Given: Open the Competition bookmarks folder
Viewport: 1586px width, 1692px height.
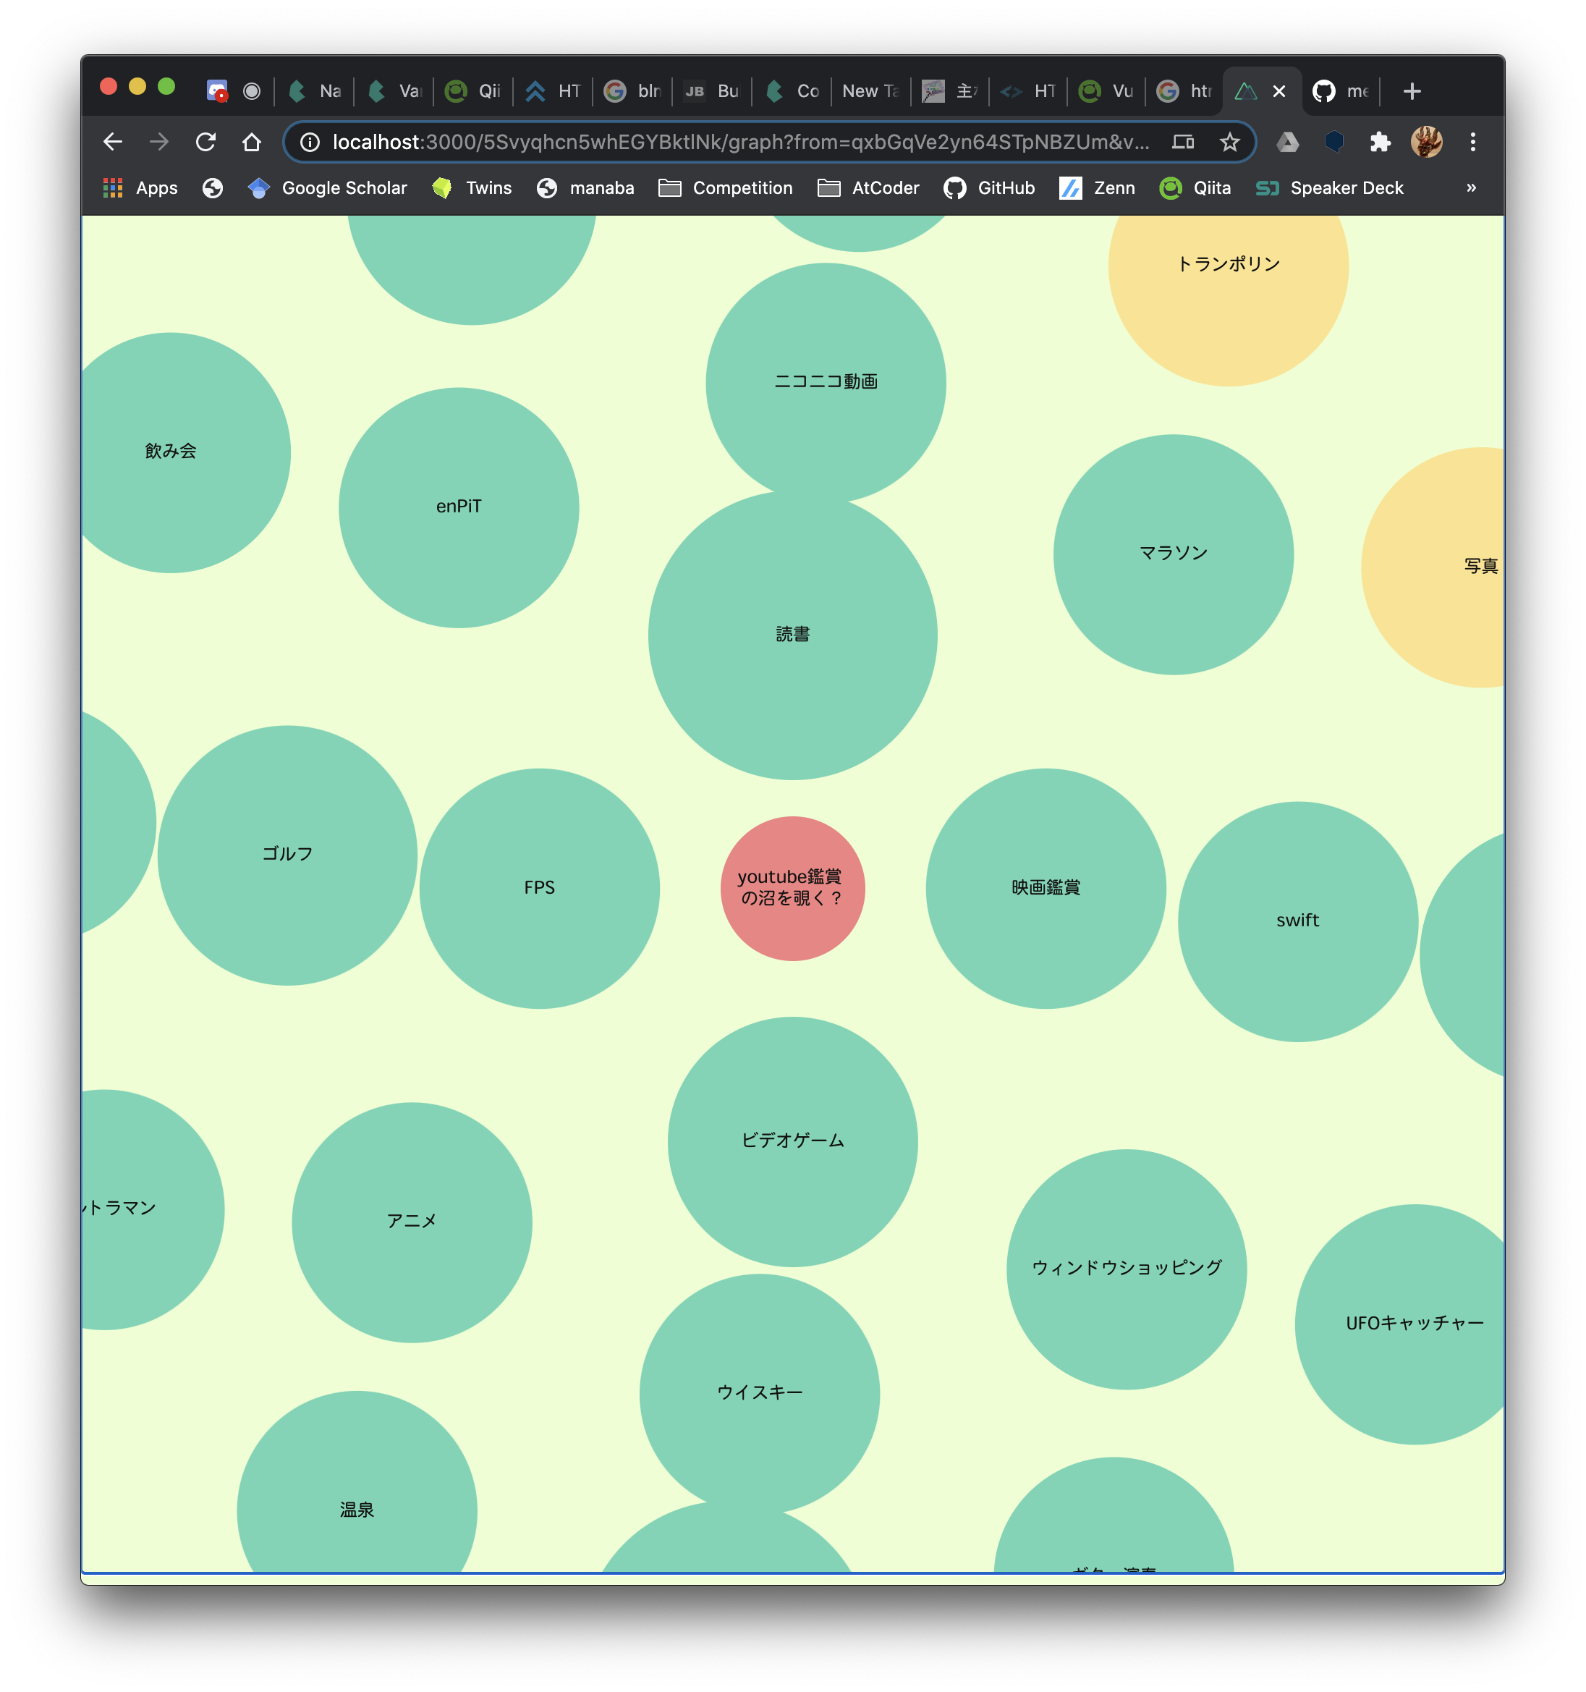Looking at the screenshot, I should [x=726, y=188].
